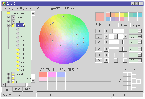Open the 左クリック menu in stack panel
The height and width of the screenshot is (99, 145).
(x=73, y=69)
